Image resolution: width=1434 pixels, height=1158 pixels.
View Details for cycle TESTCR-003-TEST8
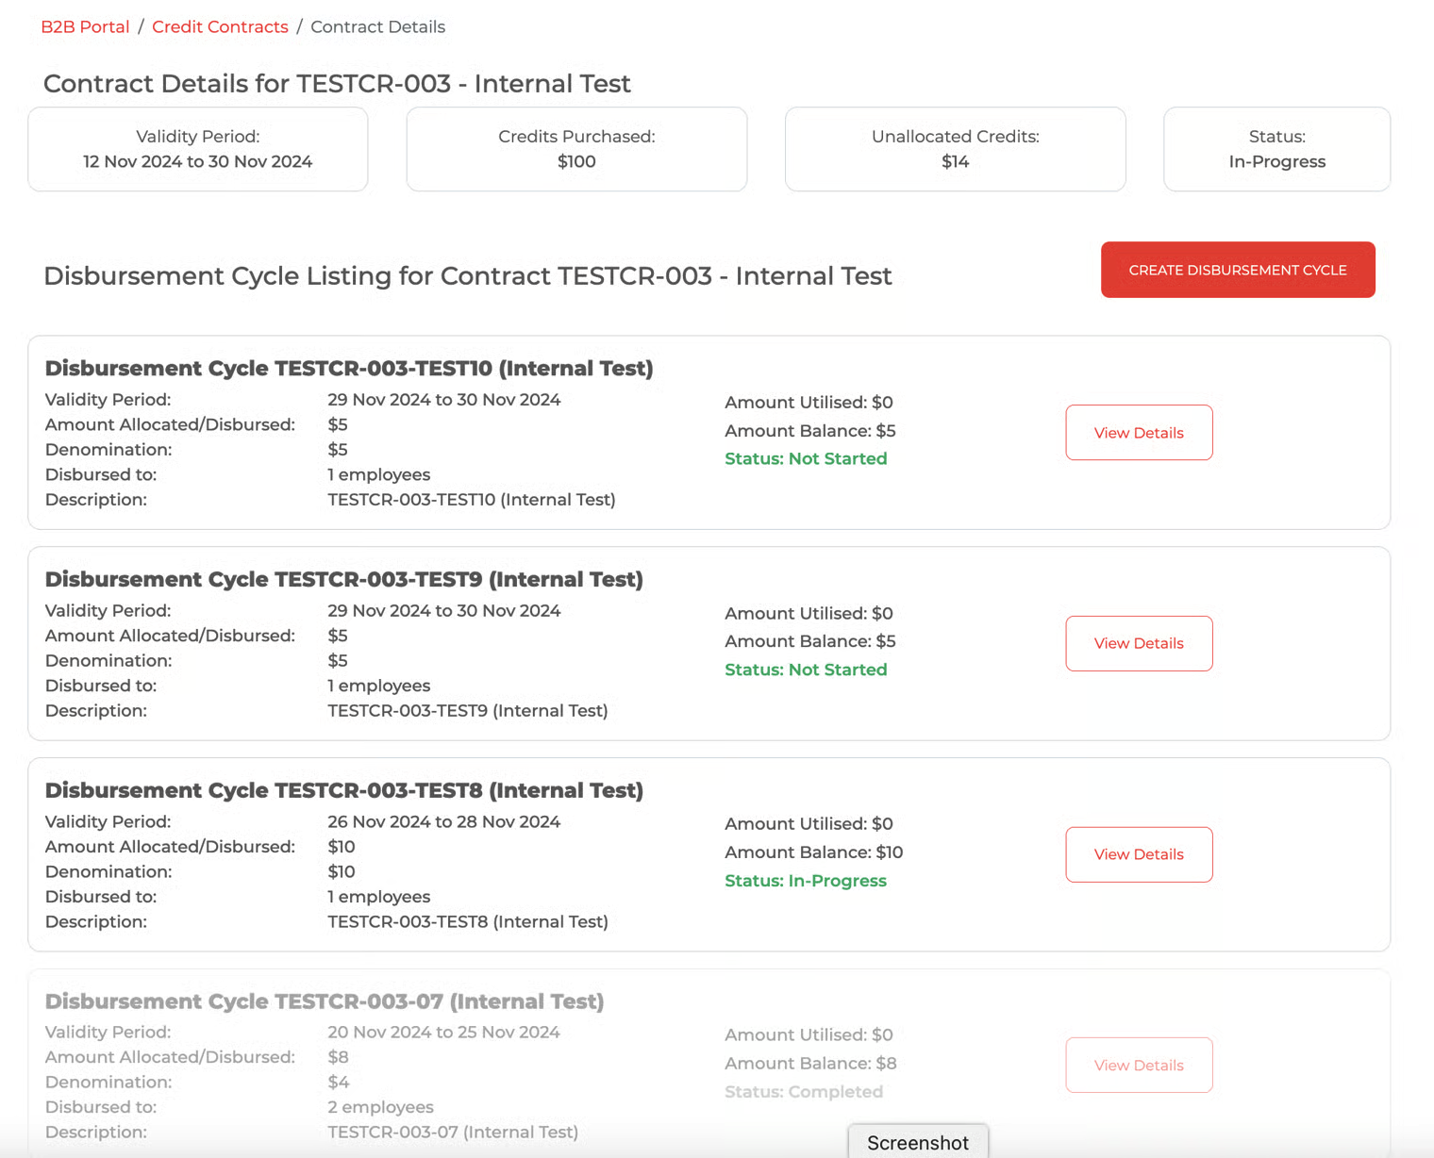click(1139, 854)
